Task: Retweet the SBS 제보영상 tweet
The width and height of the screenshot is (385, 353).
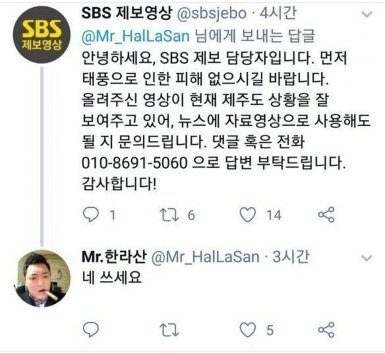Action: click(169, 215)
